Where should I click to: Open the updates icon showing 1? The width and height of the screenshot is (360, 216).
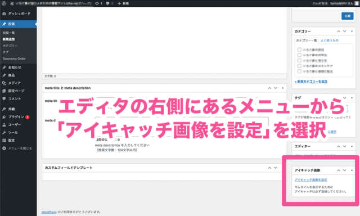[x=98, y=3]
